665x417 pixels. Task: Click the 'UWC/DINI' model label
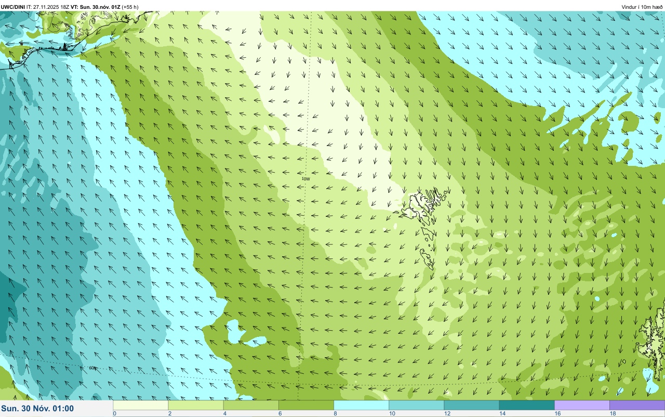(12, 7)
